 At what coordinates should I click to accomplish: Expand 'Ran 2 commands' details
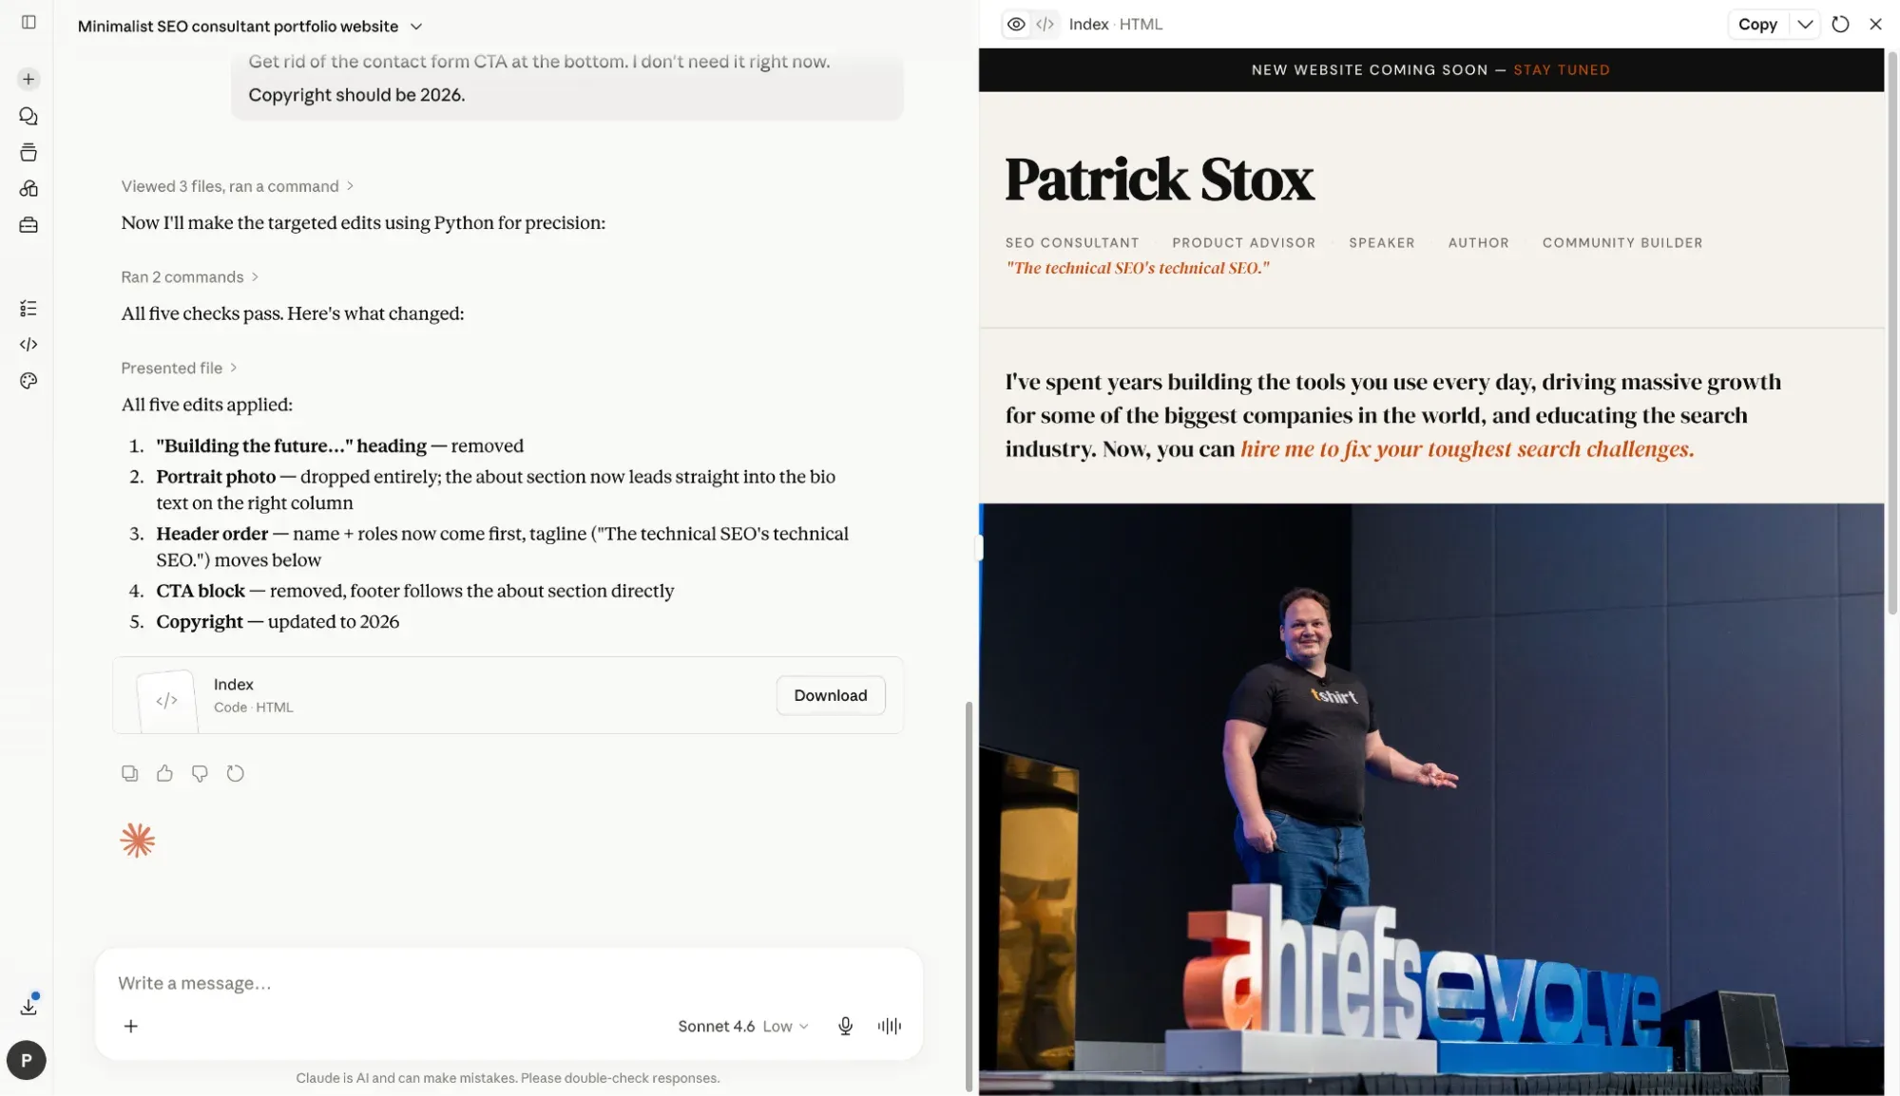(189, 277)
